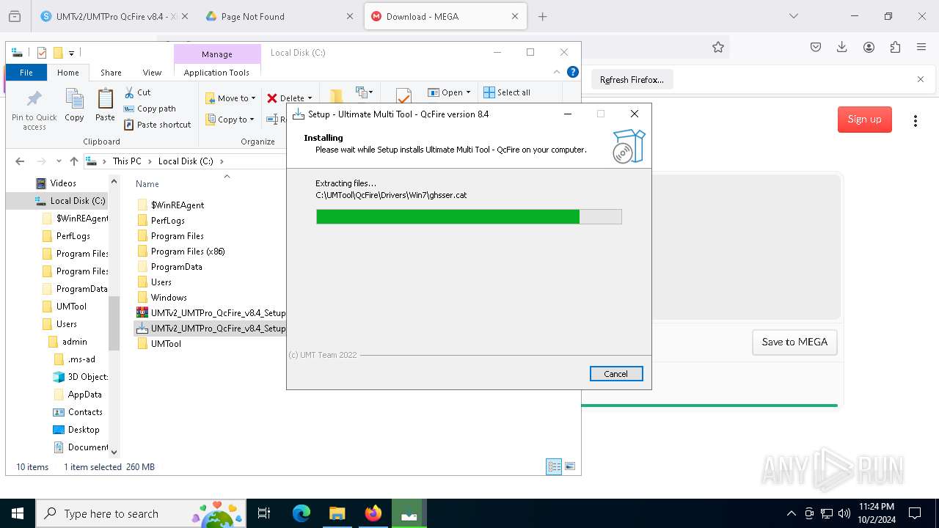Select Desktop in the navigation tree
Viewport: 939px width, 528px height.
(x=83, y=430)
